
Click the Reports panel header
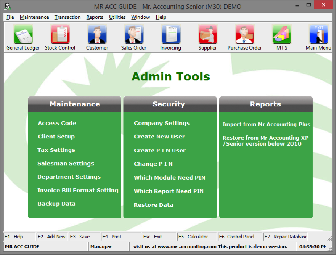coord(266,104)
